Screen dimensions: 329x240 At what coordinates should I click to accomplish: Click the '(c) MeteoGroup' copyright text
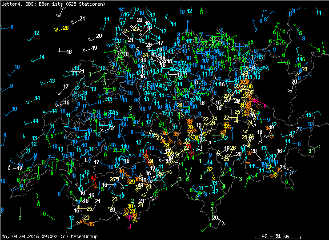tap(81, 236)
